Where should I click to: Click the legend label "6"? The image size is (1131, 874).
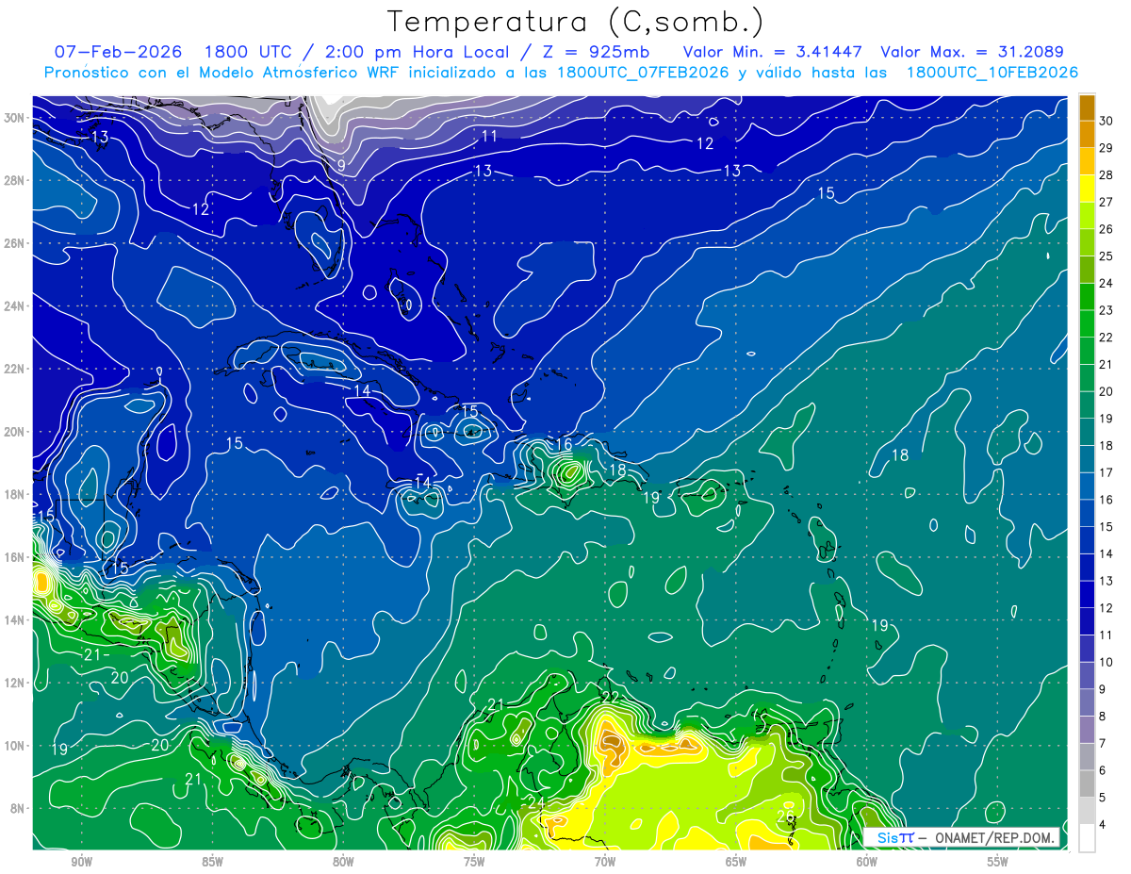pyautogui.click(x=1104, y=771)
